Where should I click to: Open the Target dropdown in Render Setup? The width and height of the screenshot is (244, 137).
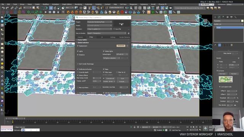point(100,22)
